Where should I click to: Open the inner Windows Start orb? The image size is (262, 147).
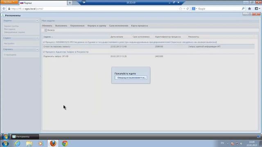tap(5, 137)
